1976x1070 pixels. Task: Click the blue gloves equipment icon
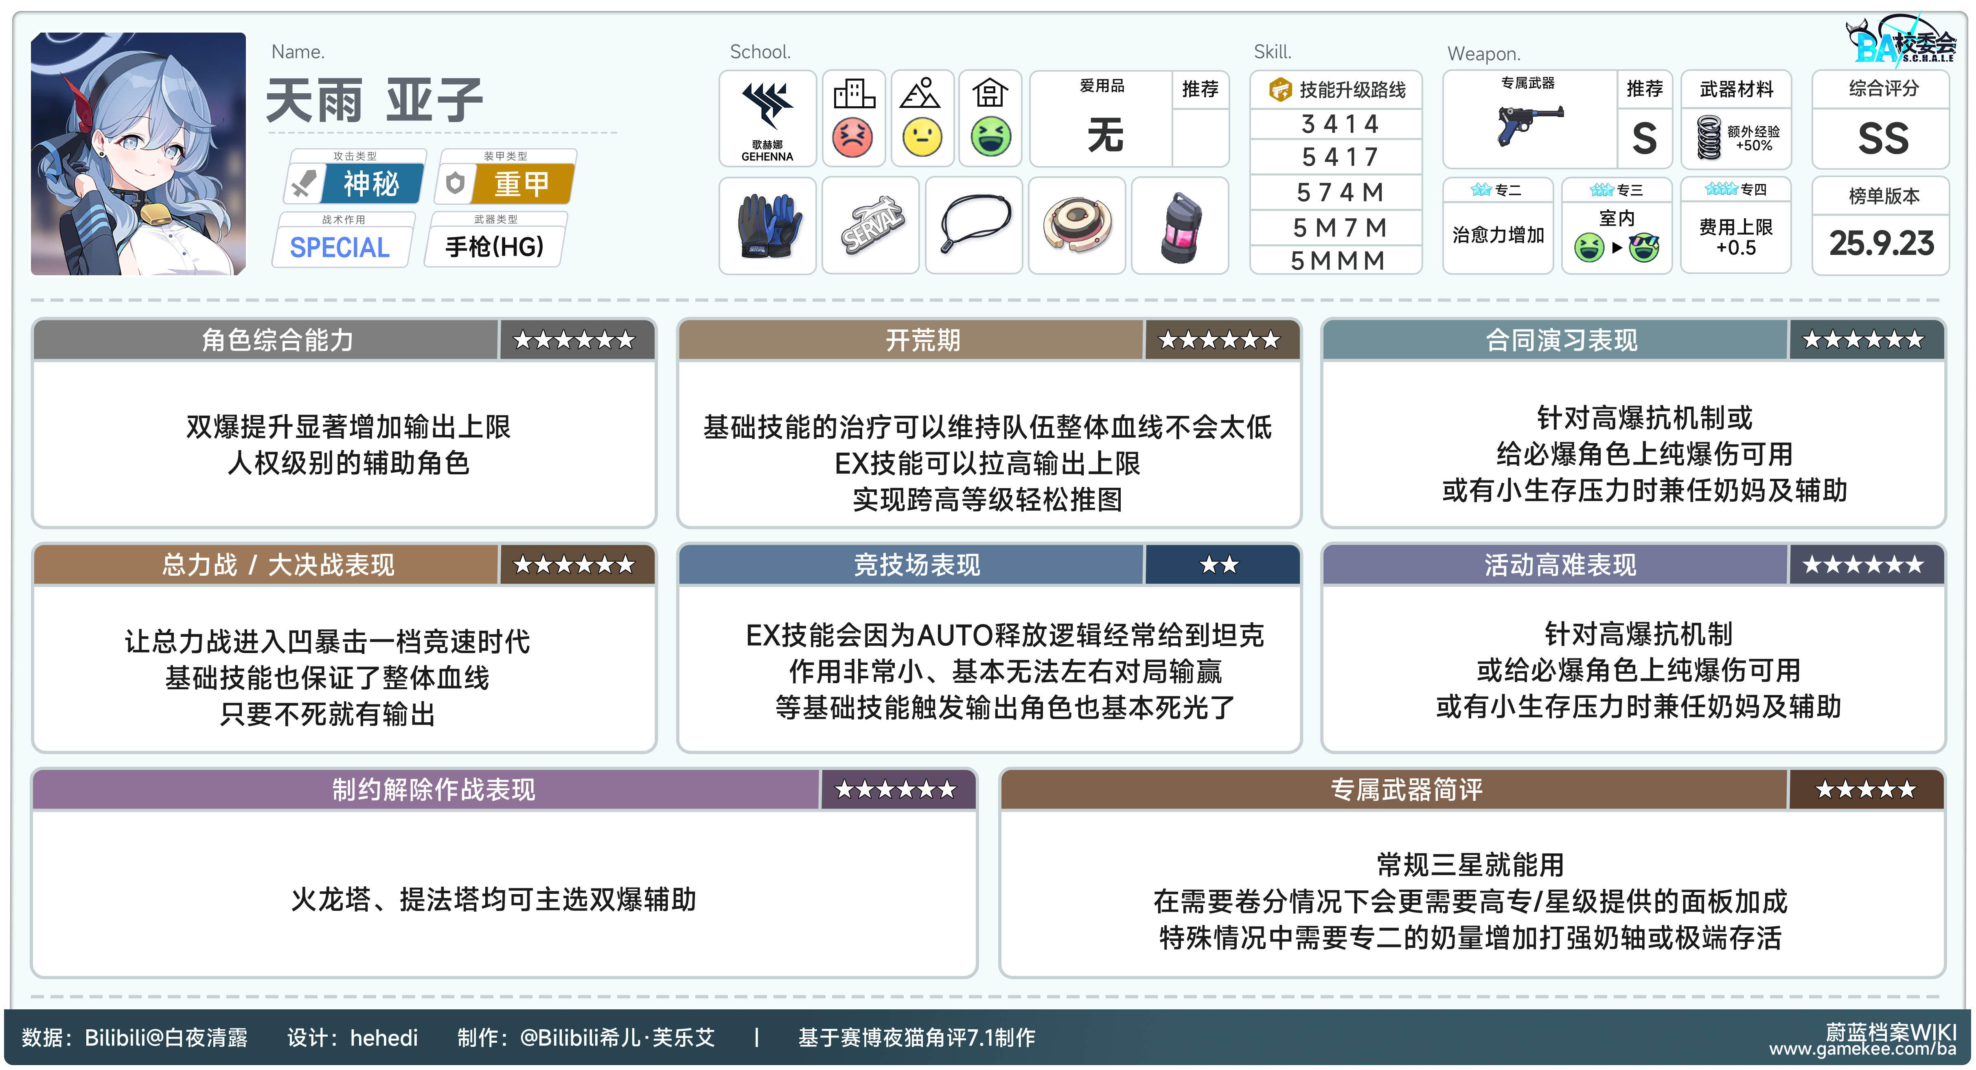tap(768, 226)
